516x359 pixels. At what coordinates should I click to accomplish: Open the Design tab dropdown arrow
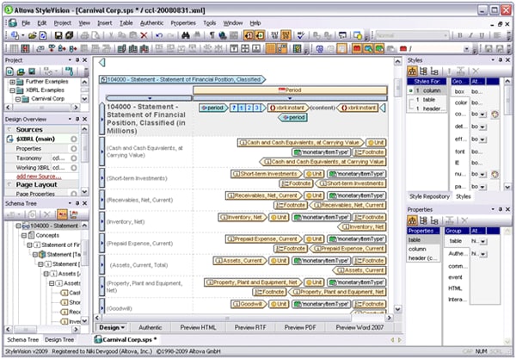tap(123, 328)
